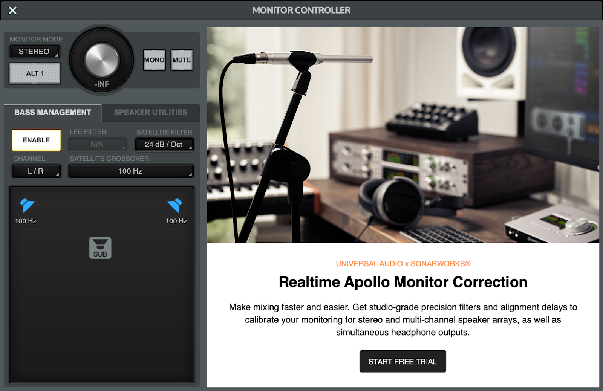Click the monitor volume knob
Viewport: 603px width, 391px height.
[102, 60]
